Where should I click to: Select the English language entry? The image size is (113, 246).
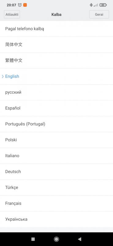tap(56, 76)
